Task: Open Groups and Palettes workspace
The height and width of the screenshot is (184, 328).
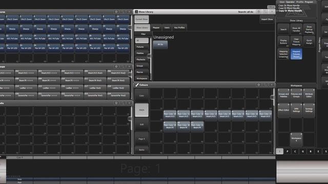Action: [283, 96]
